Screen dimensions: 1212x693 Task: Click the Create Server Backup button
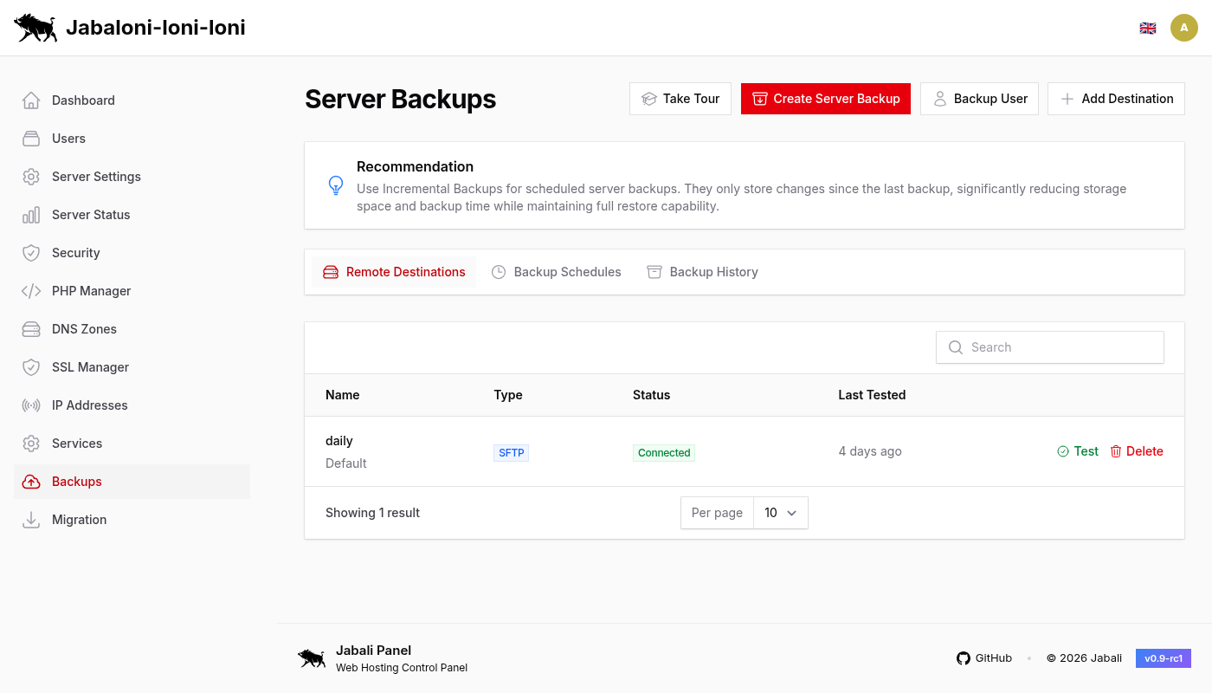coord(825,98)
